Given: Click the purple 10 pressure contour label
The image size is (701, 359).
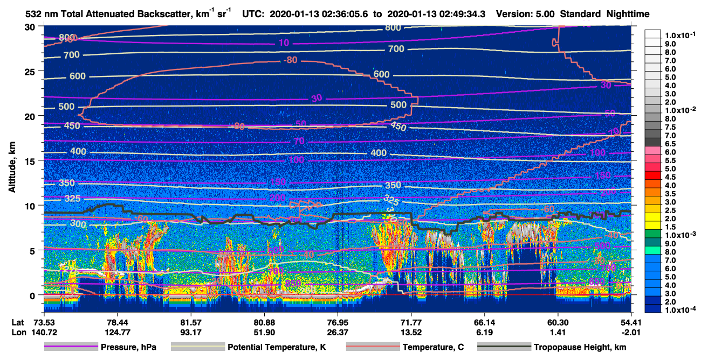Looking at the screenshot, I should point(284,43).
